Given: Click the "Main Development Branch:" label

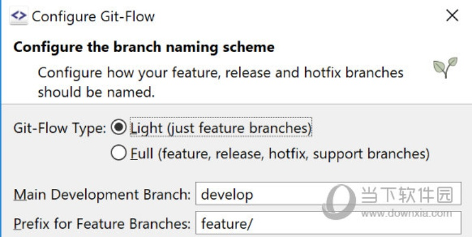Looking at the screenshot, I should pos(102,194).
